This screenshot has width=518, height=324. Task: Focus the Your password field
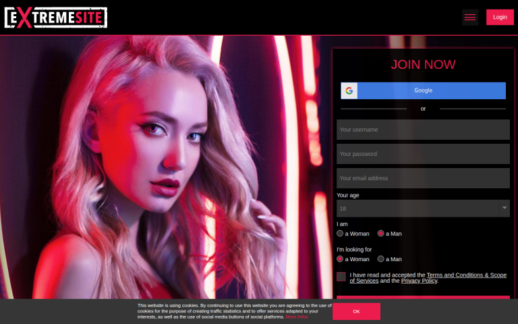click(423, 154)
